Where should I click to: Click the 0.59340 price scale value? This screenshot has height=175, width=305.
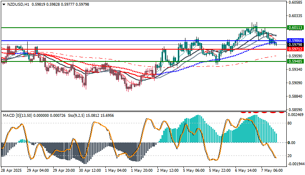coord(296,70)
